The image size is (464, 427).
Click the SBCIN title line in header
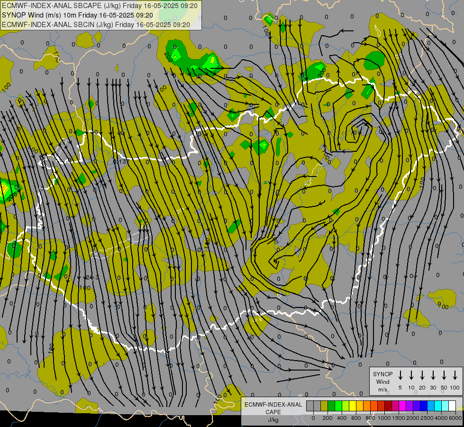tap(96, 25)
